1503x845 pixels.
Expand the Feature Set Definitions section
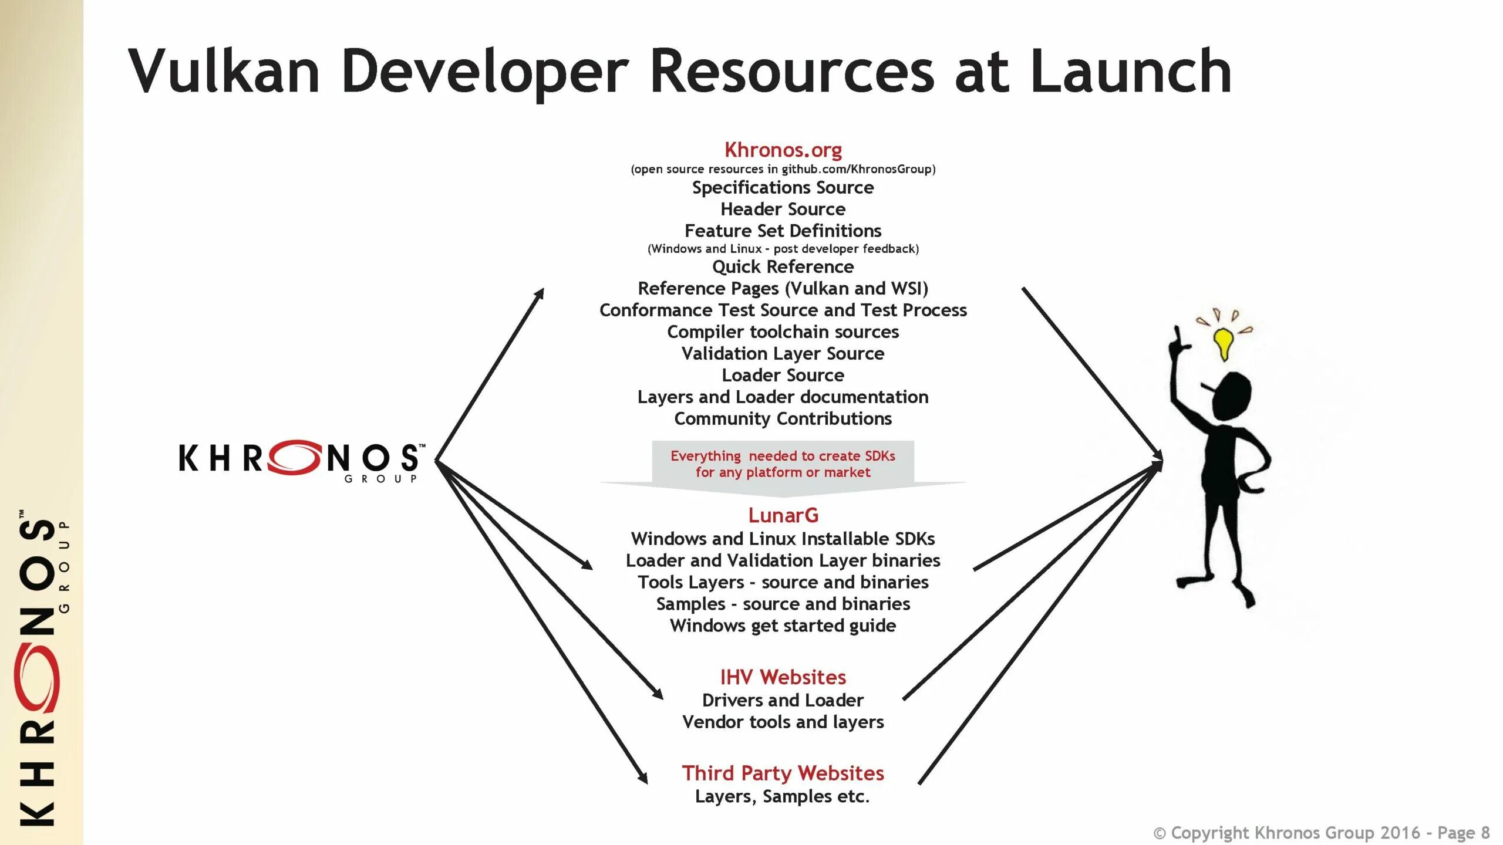(783, 230)
